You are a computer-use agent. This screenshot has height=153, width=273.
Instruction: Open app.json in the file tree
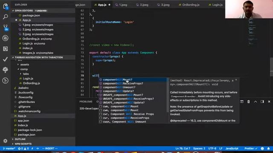click(43, 121)
